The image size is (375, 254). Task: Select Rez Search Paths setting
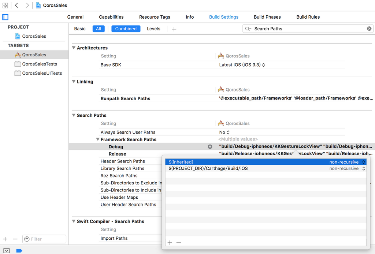tap(119, 176)
